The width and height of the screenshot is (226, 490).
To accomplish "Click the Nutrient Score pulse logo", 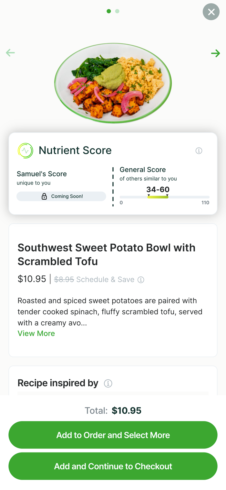I will [x=26, y=151].
